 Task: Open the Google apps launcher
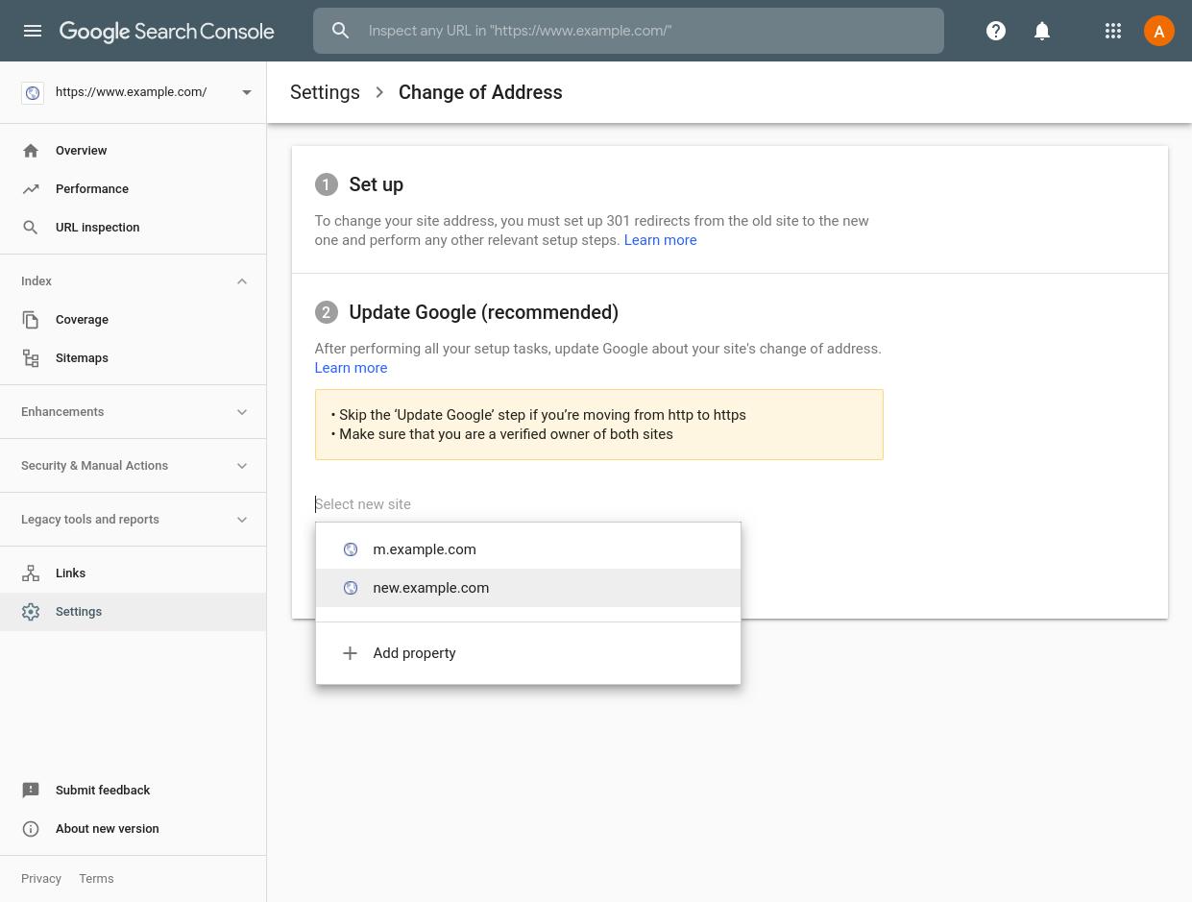click(1113, 30)
